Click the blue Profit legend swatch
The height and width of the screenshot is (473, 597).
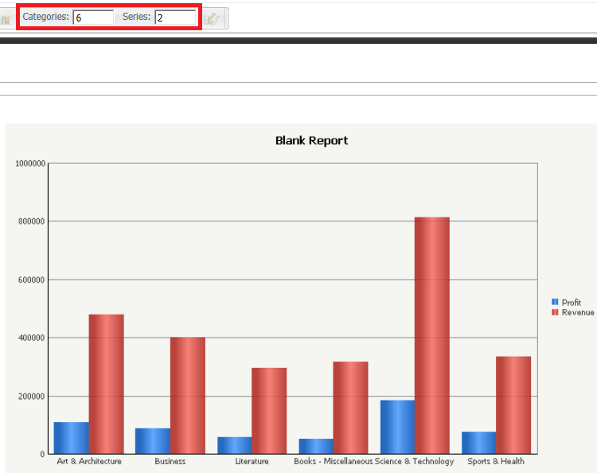tap(555, 302)
